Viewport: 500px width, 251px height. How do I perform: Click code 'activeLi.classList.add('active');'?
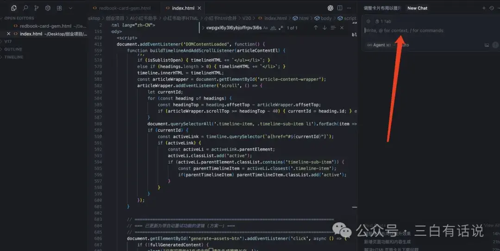tap(210, 156)
